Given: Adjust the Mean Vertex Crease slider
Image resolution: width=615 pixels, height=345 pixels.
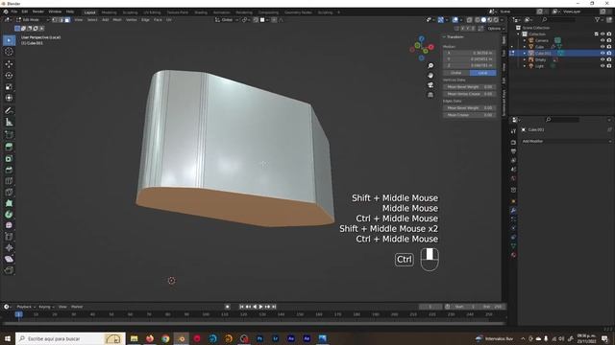Looking at the screenshot, I should [x=470, y=94].
